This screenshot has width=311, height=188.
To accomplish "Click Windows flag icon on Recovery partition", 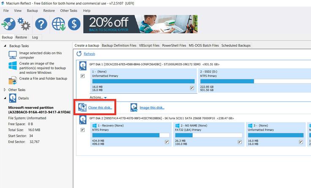I will [95, 126].
